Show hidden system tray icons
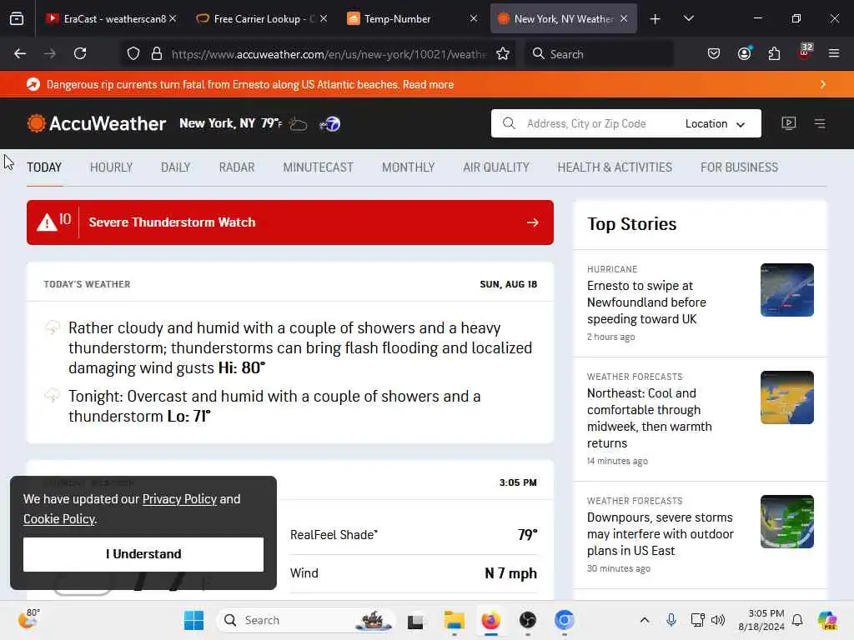854x640 pixels. [x=645, y=620]
